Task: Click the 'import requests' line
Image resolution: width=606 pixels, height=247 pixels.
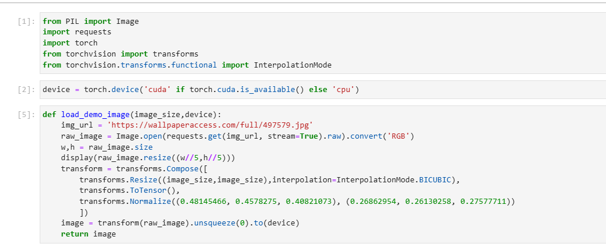Action: click(77, 32)
